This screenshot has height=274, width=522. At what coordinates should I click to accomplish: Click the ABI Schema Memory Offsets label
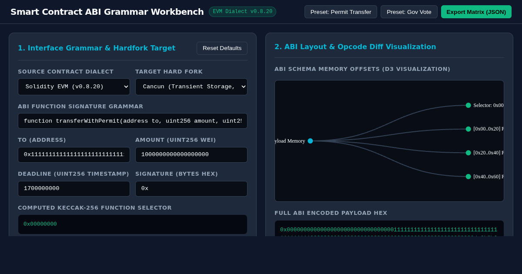(362, 69)
